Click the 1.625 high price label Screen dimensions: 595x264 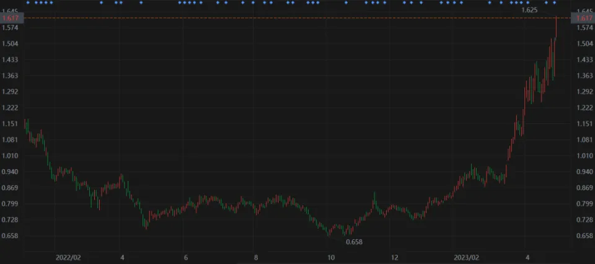pos(529,11)
